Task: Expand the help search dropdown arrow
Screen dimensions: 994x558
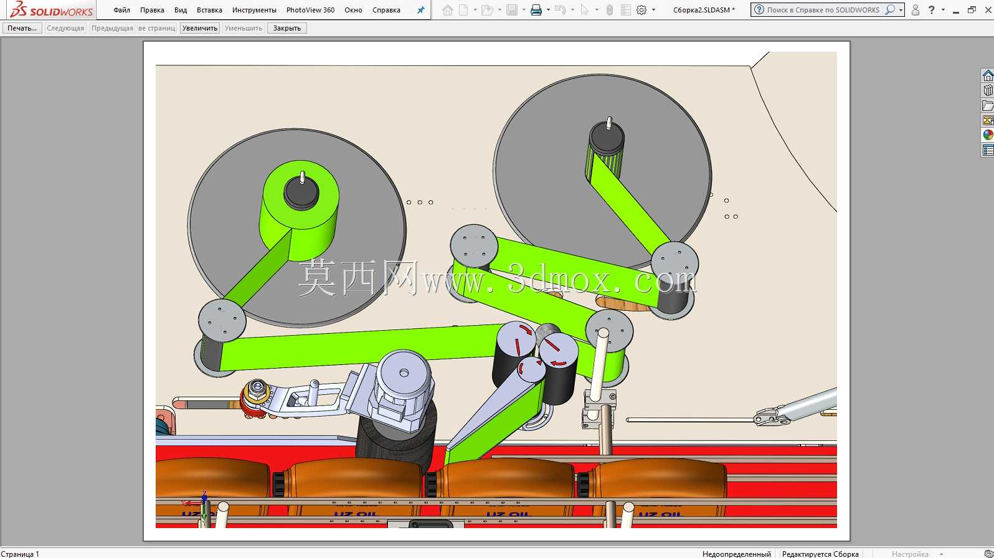Action: pyautogui.click(x=901, y=10)
